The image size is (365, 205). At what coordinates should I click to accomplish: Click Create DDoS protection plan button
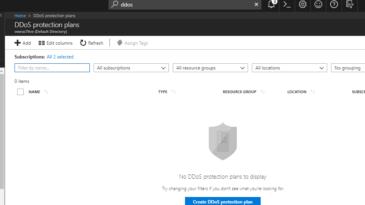coord(223,201)
